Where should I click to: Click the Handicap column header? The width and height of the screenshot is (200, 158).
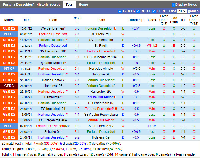[x=136, y=20]
